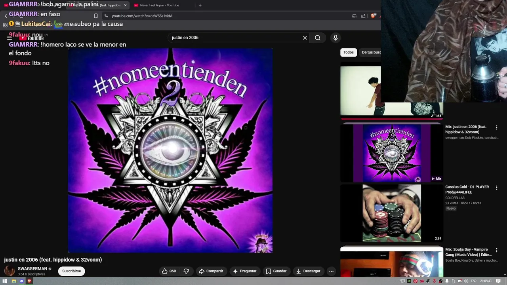Like the video showing 868 likes
Image resolution: width=507 pixels, height=285 pixels.
pyautogui.click(x=169, y=271)
